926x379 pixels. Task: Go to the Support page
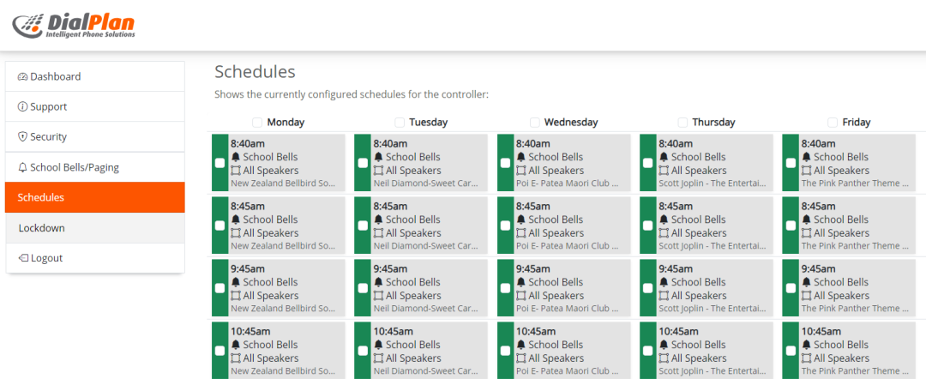click(48, 107)
